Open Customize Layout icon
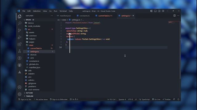This screenshot has width=197, height=110. tap(163, 11)
